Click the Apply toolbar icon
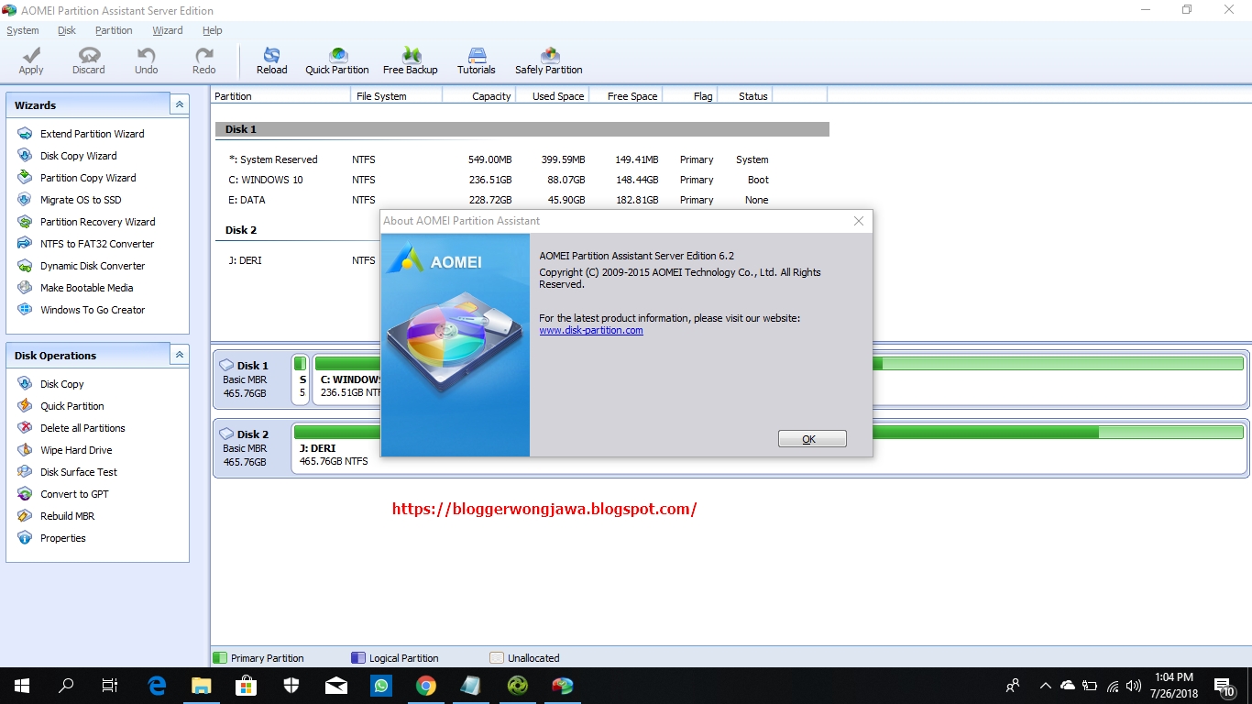The width and height of the screenshot is (1252, 704). pos(31,61)
